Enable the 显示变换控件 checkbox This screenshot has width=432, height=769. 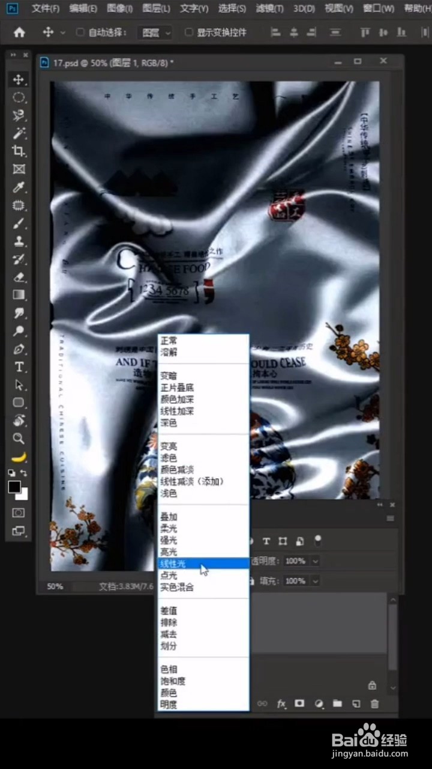coord(188,32)
